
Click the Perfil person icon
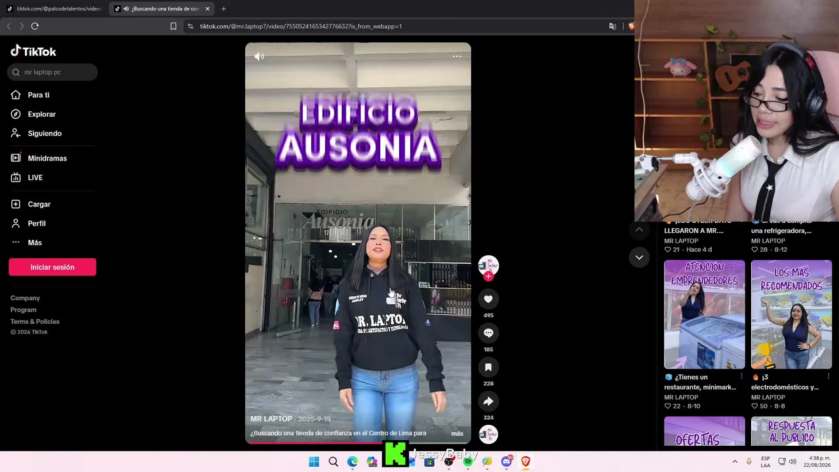[16, 224]
